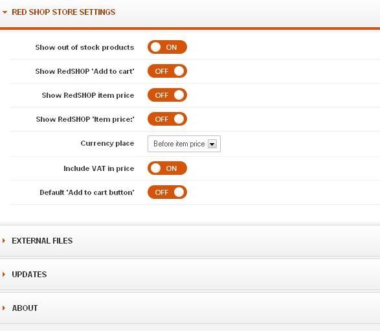Open the About section header
Screen dimensions: 380x331
(x=190, y=308)
